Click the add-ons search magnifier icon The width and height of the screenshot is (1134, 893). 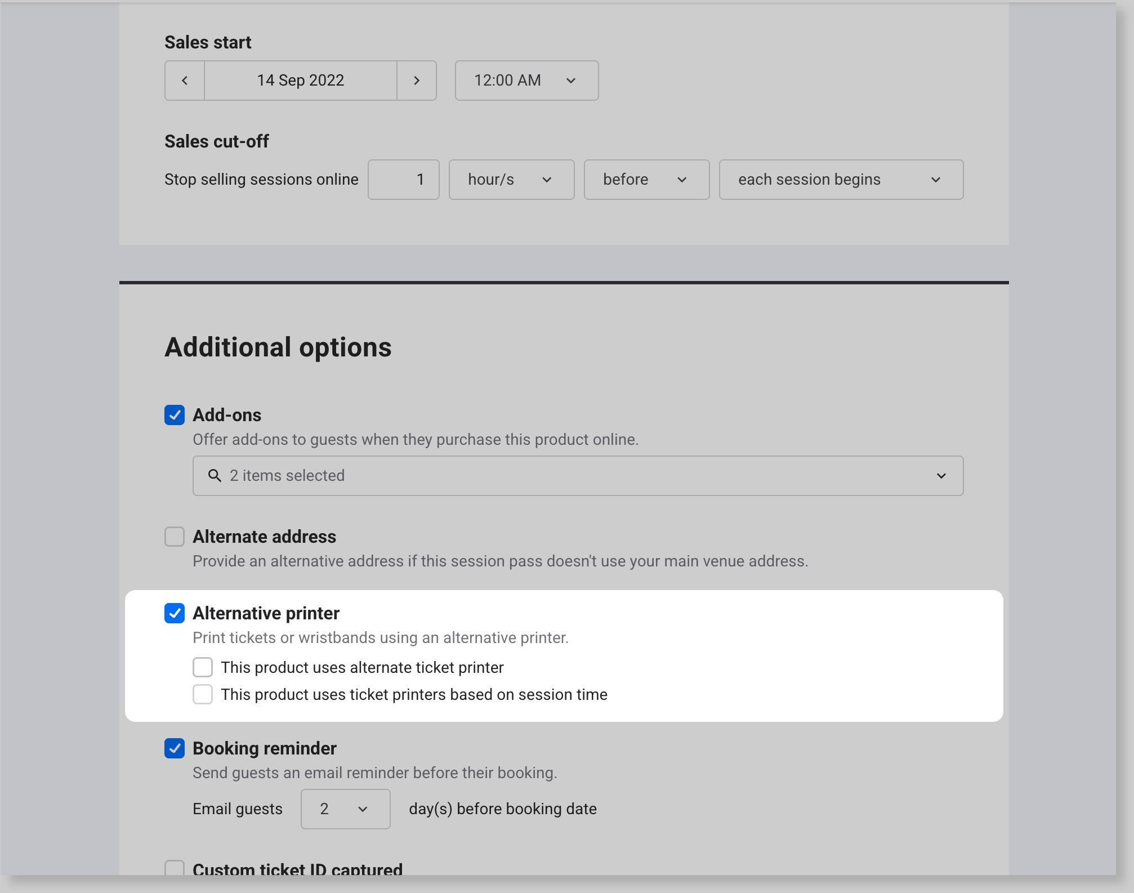pyautogui.click(x=215, y=476)
